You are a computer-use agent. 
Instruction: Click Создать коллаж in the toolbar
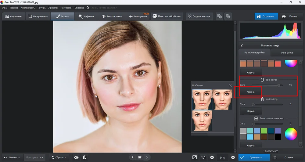(x=199, y=16)
